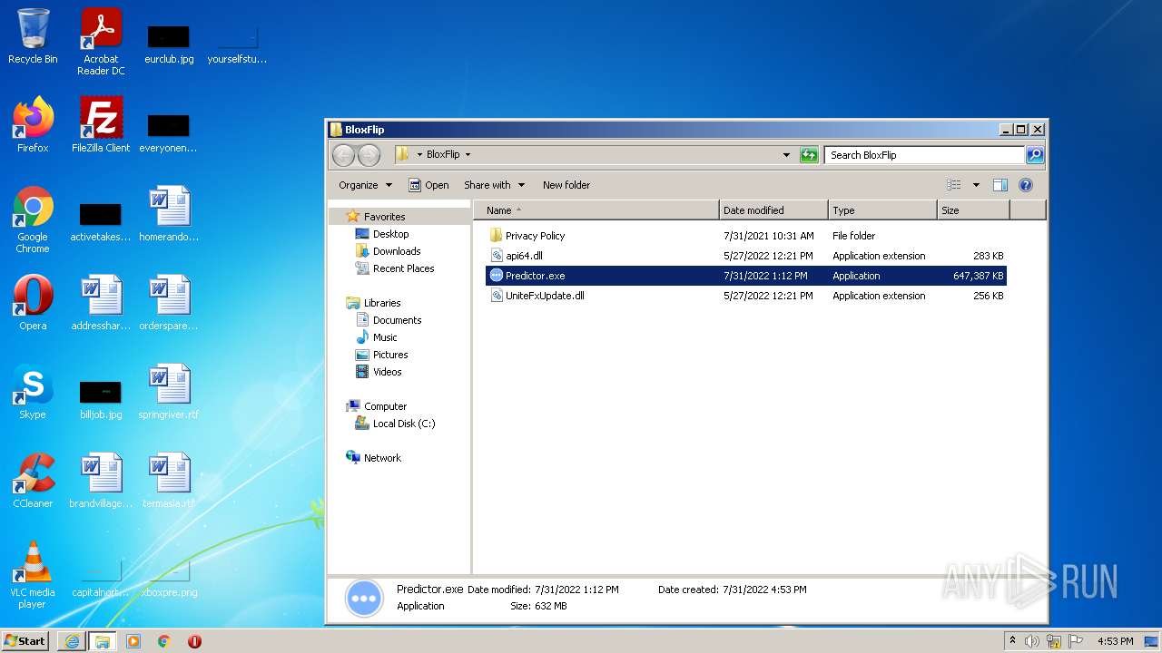
Task: Click the volume speaker tray icon
Action: (1032, 641)
